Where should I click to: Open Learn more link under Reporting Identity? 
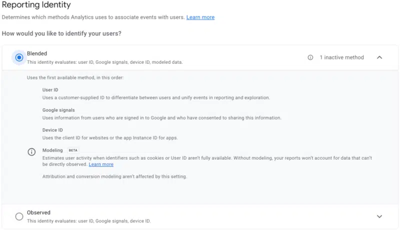pos(200,17)
